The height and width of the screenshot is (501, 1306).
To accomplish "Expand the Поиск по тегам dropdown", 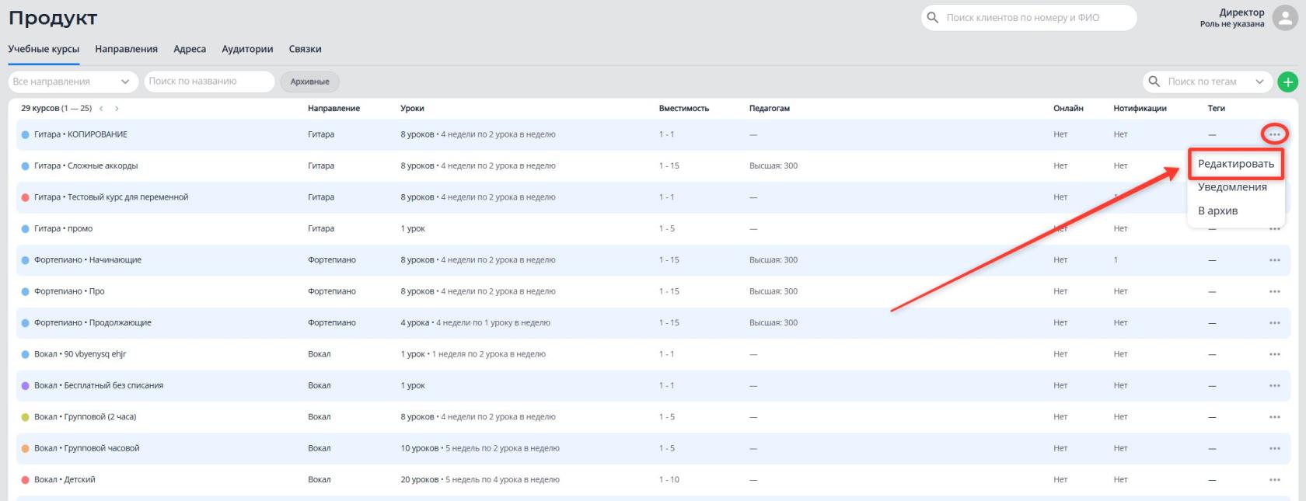I will click(x=1259, y=82).
